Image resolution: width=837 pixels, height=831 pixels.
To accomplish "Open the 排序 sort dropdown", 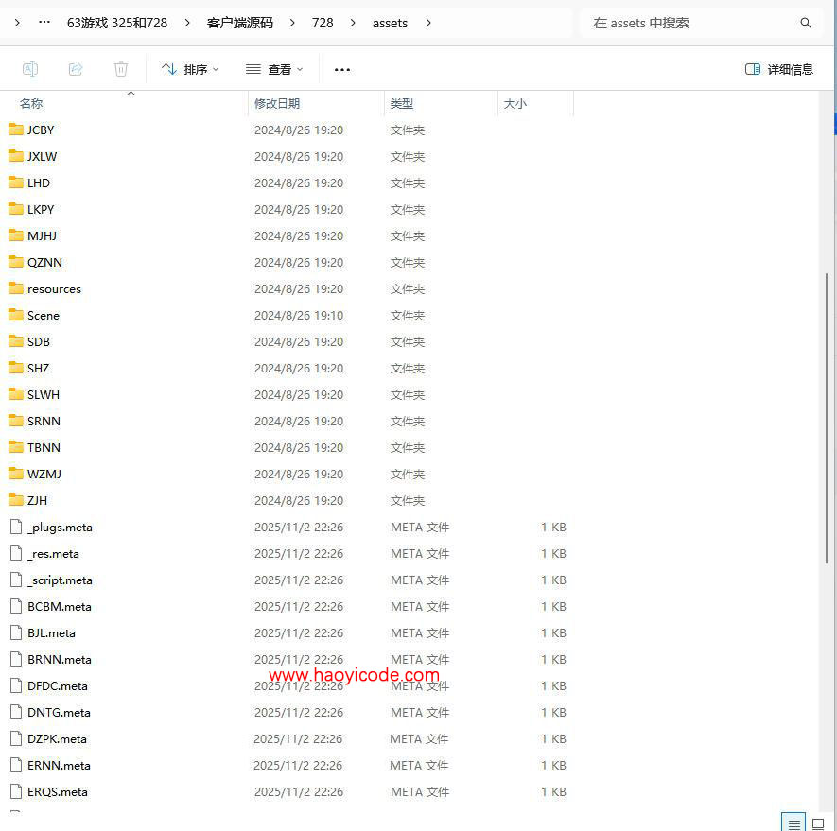I will (190, 68).
